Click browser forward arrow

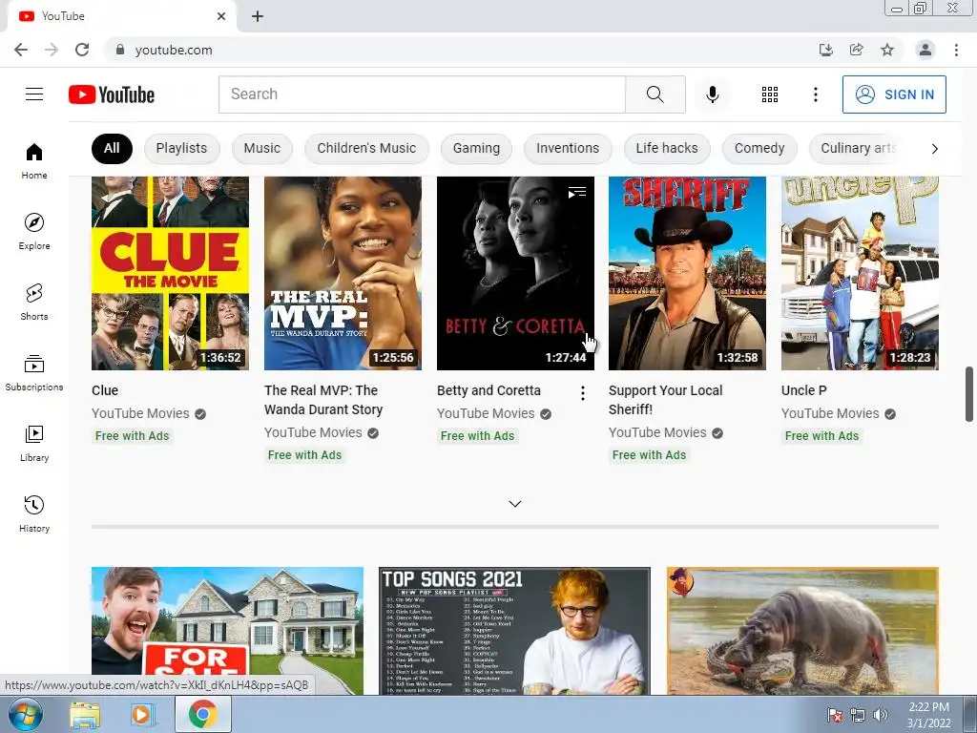[52, 50]
